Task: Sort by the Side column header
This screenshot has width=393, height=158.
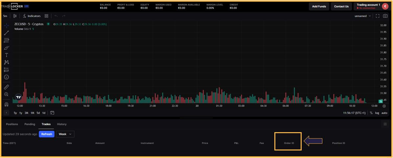Action: [69, 143]
